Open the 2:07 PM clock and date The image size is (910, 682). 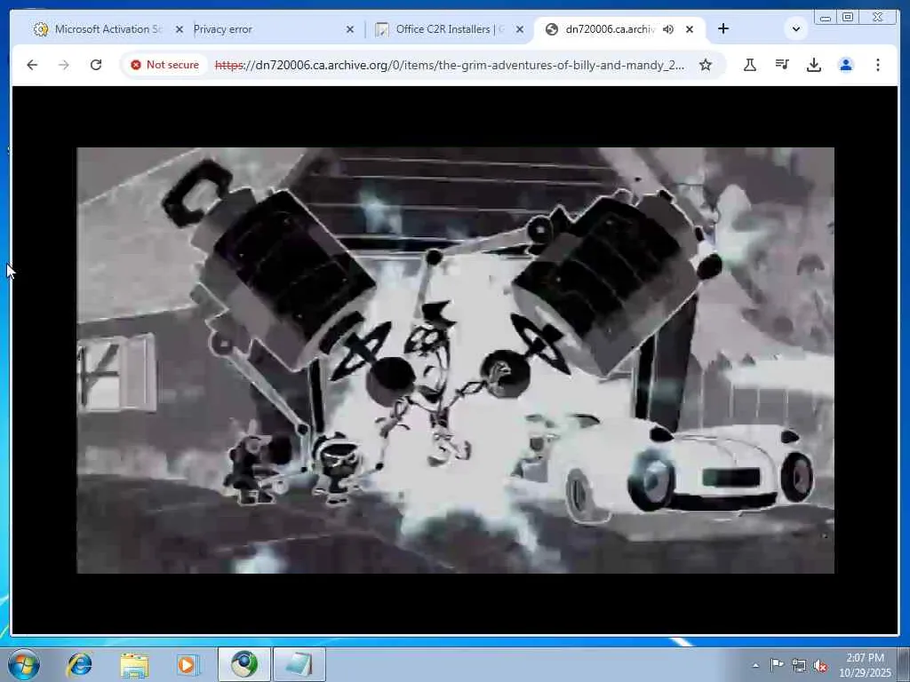tap(865, 665)
